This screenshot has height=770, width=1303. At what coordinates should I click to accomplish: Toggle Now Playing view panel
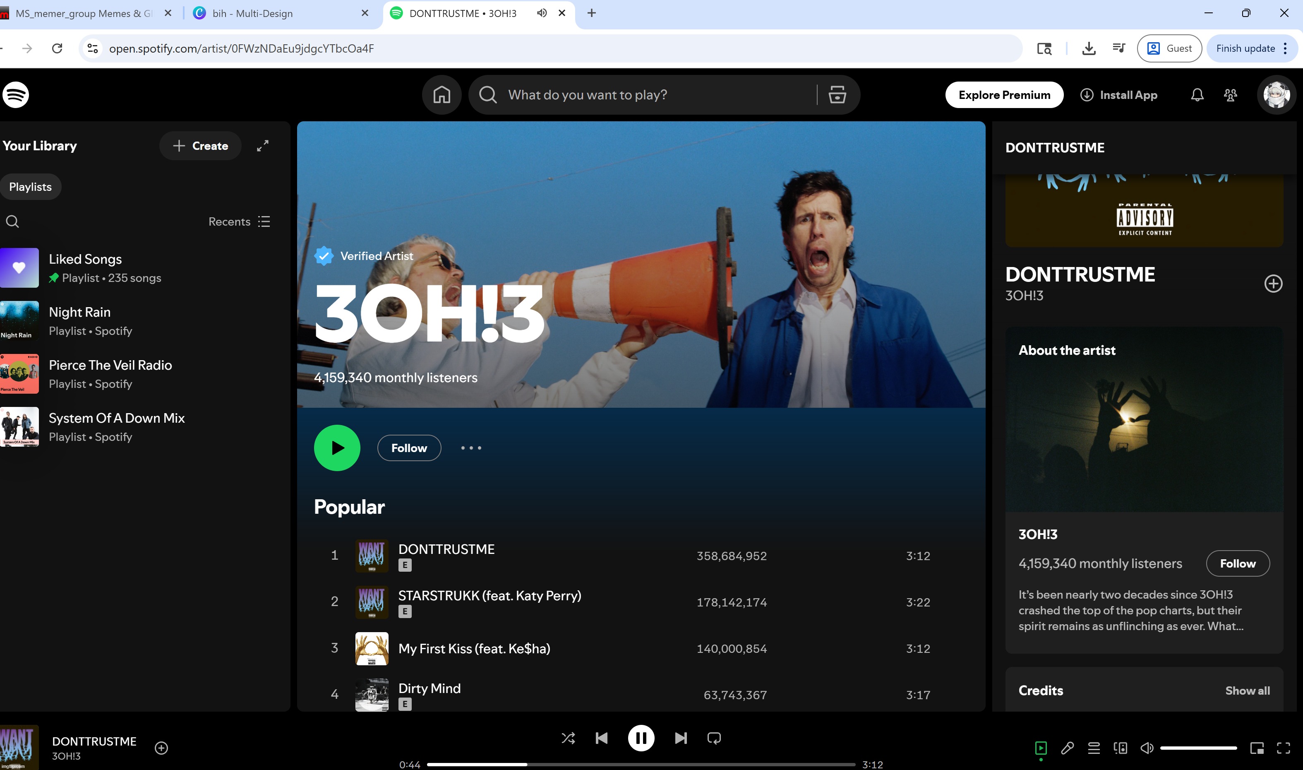coord(1041,748)
